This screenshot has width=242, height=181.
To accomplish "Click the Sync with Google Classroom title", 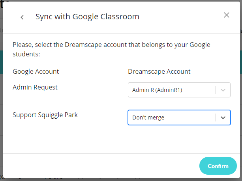I will click(x=87, y=17).
